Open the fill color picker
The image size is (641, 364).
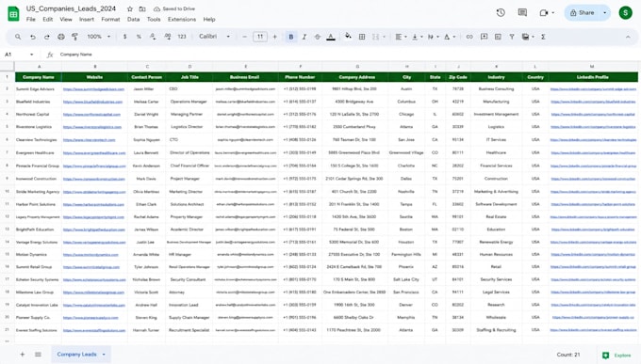(x=348, y=37)
